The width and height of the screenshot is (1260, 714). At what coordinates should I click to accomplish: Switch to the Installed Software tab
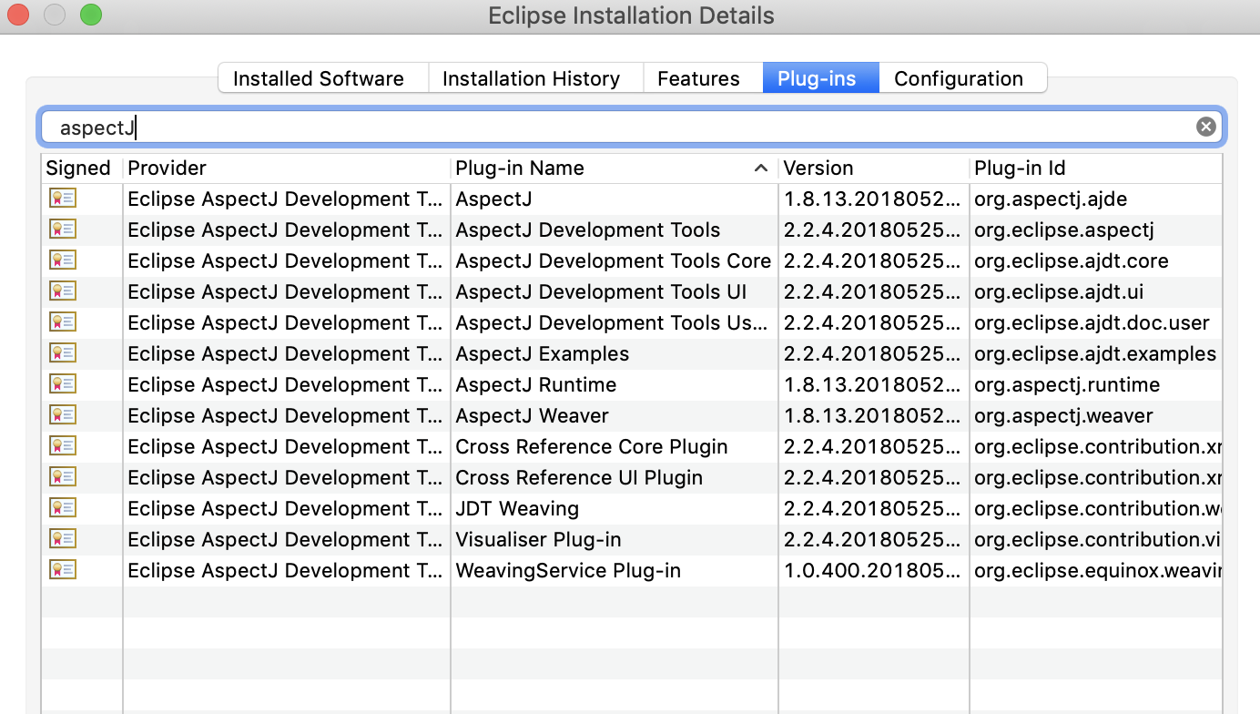[323, 78]
